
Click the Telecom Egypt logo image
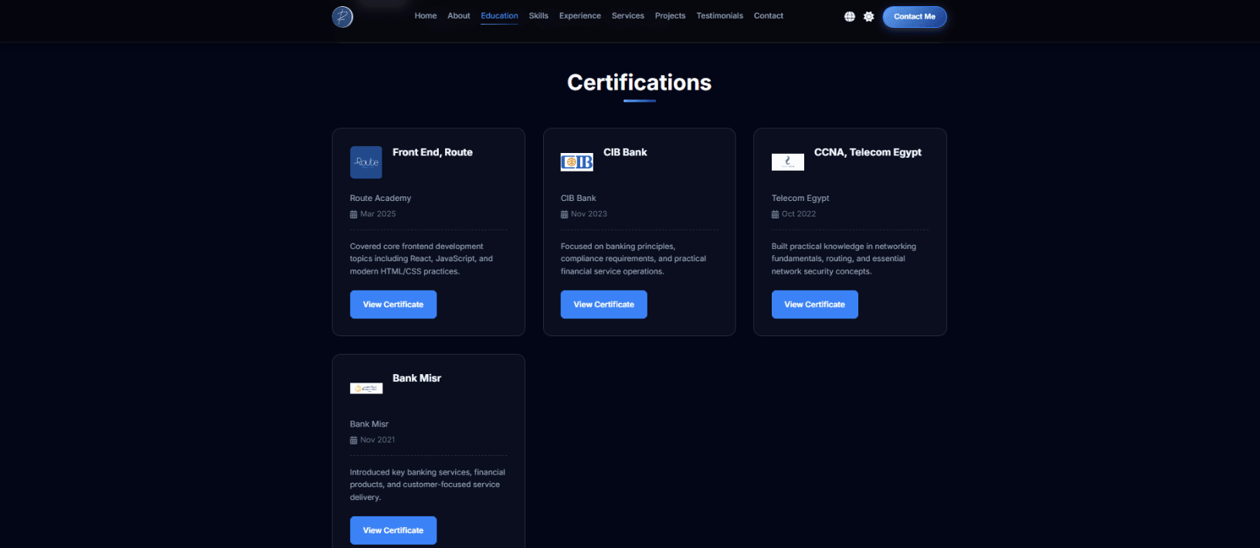click(x=787, y=162)
